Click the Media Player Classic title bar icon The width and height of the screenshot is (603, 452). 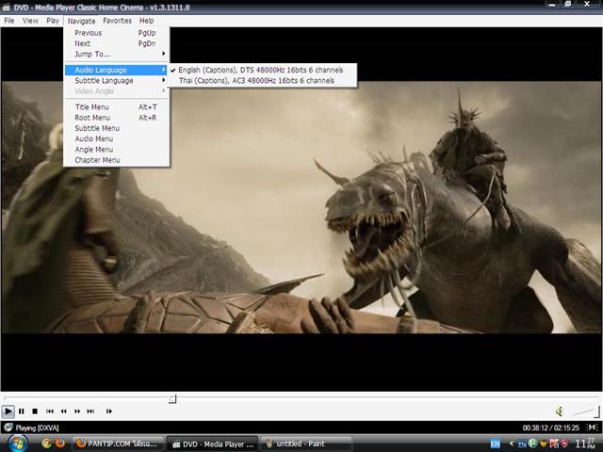point(7,8)
